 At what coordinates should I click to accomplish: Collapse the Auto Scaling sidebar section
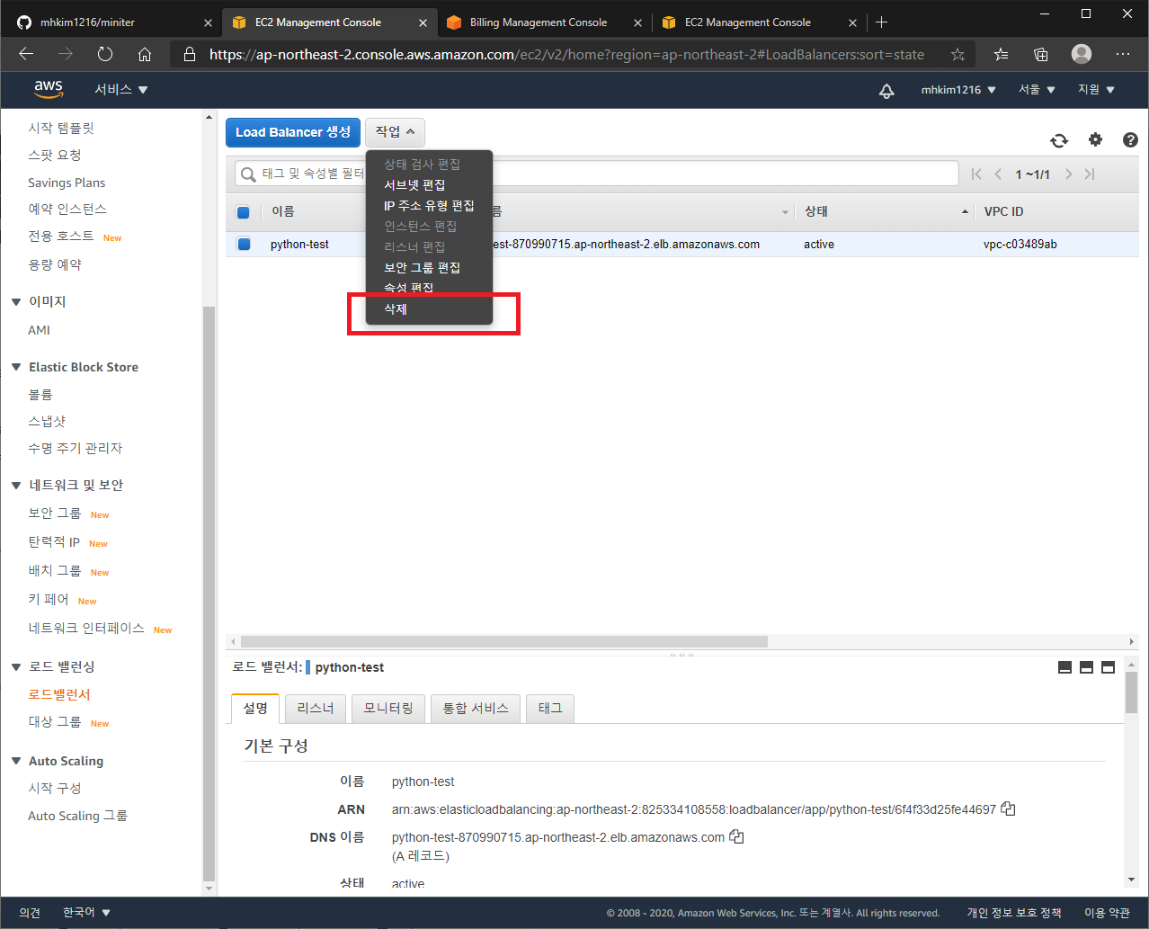pos(16,761)
